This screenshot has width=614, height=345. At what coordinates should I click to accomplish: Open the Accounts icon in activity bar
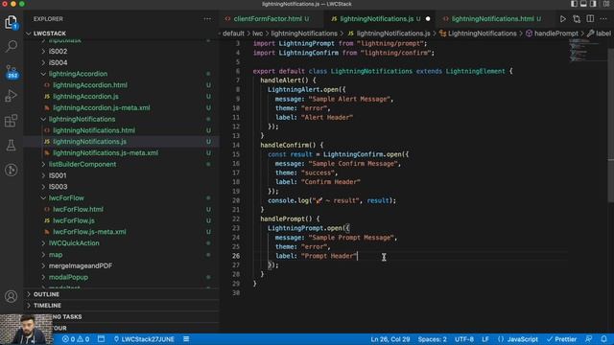tap(12, 296)
